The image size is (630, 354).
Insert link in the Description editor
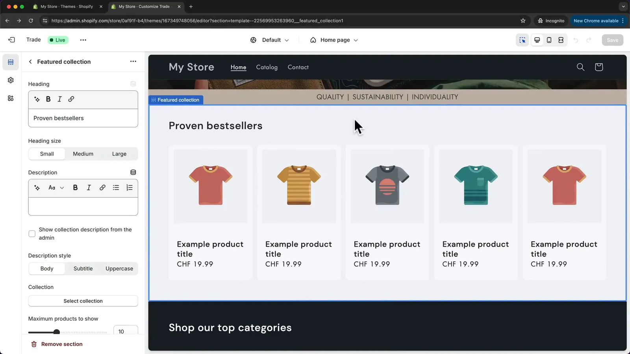tap(102, 188)
